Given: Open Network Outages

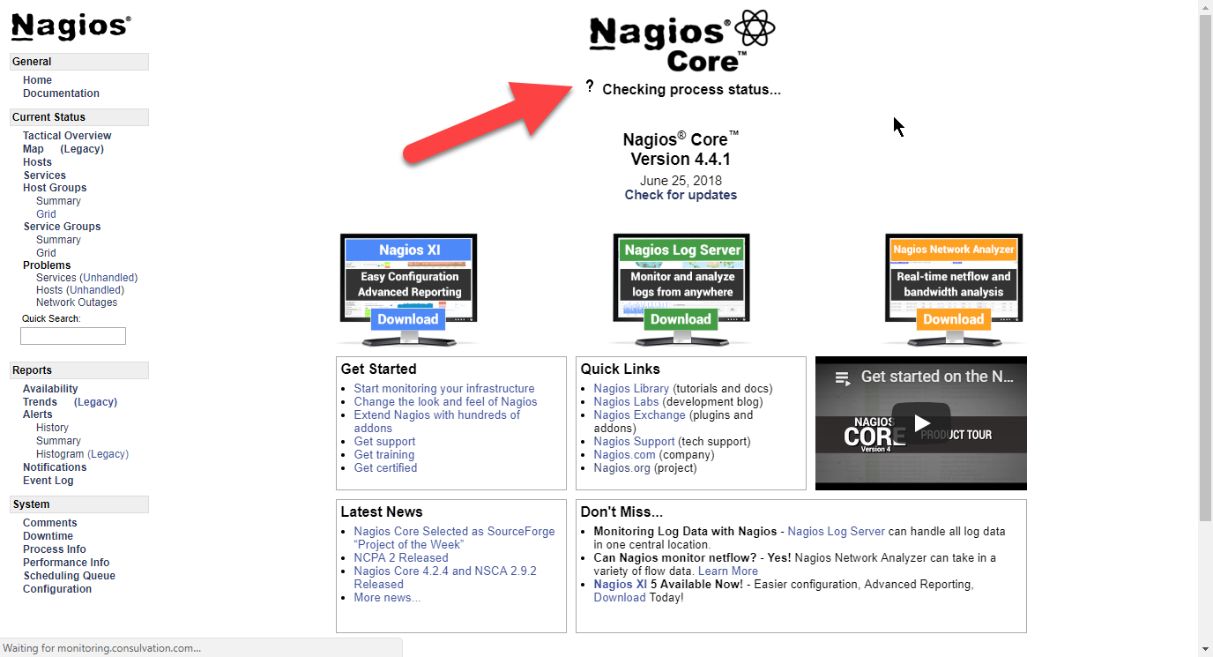Looking at the screenshot, I should pos(77,302).
